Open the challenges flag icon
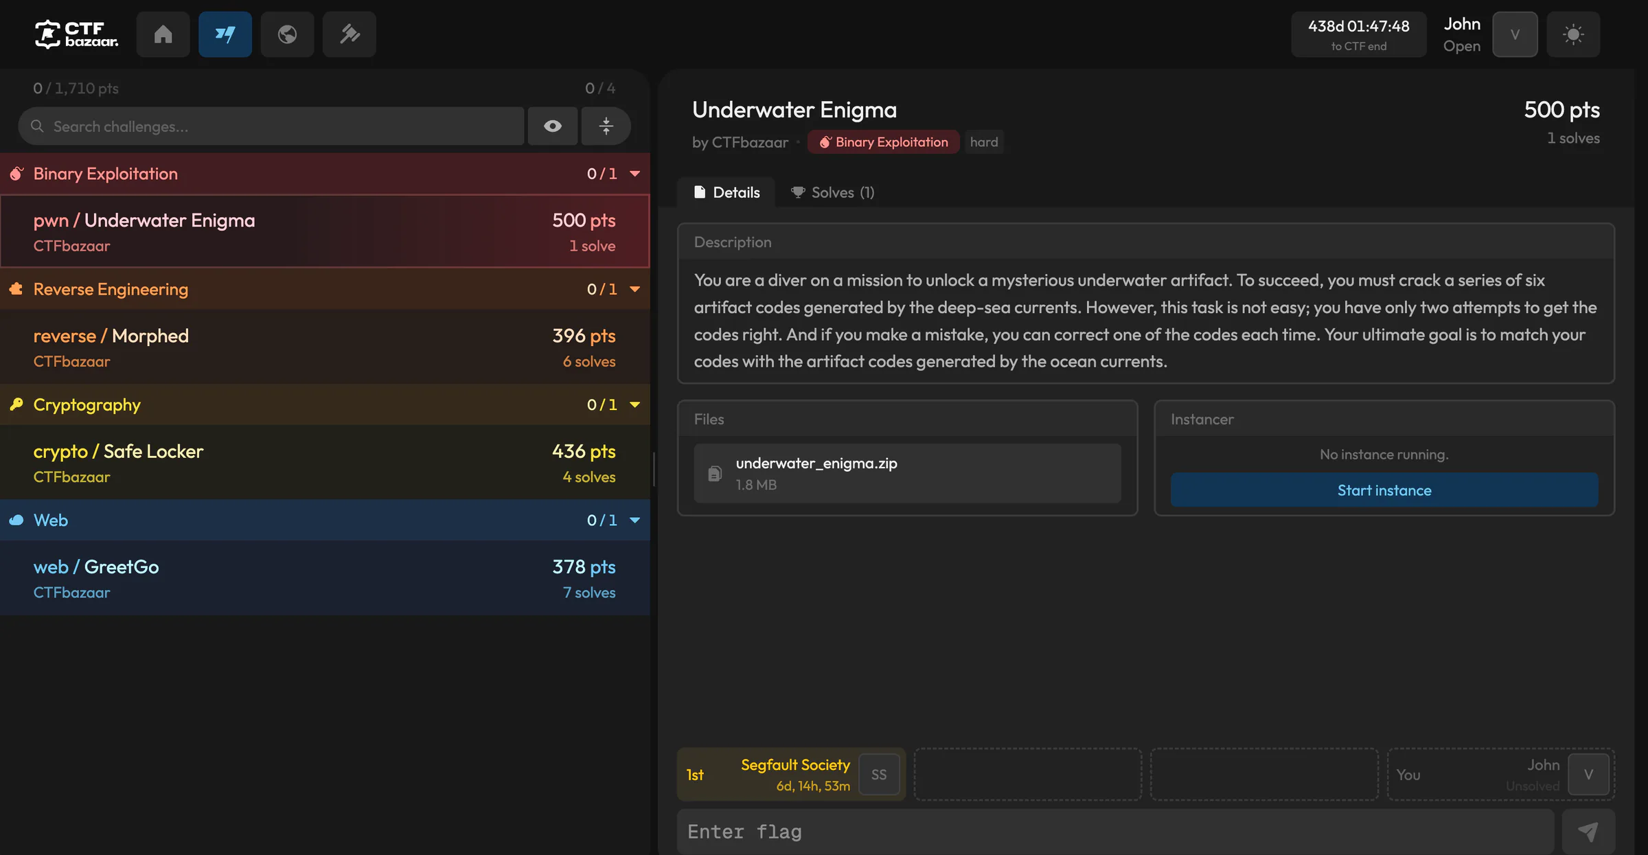The height and width of the screenshot is (855, 1648). click(225, 34)
